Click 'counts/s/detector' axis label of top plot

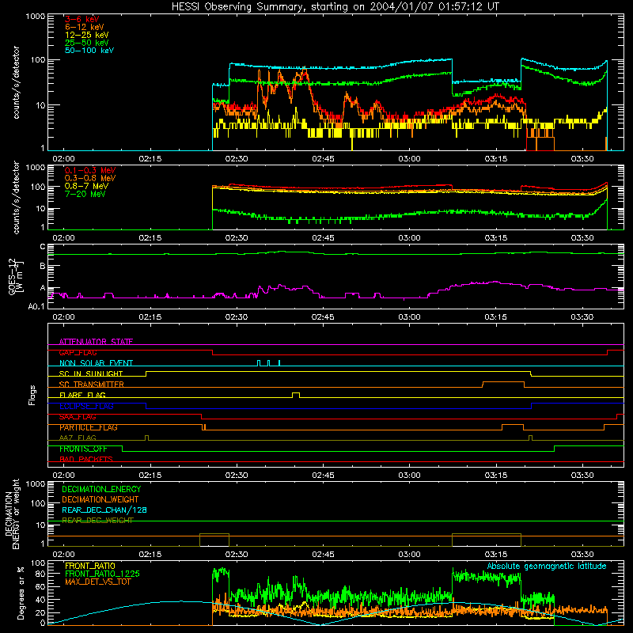[16, 82]
